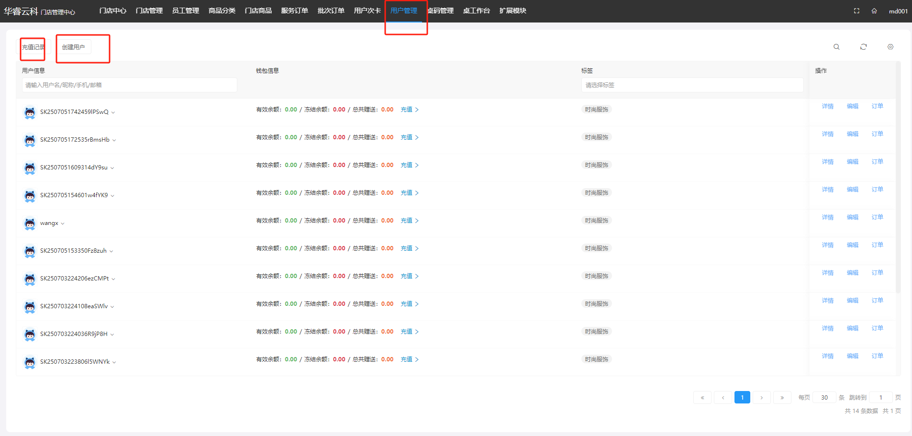Viewport: 912px width, 436px height.
Task: Open the 门店中心 menu
Action: (113, 11)
